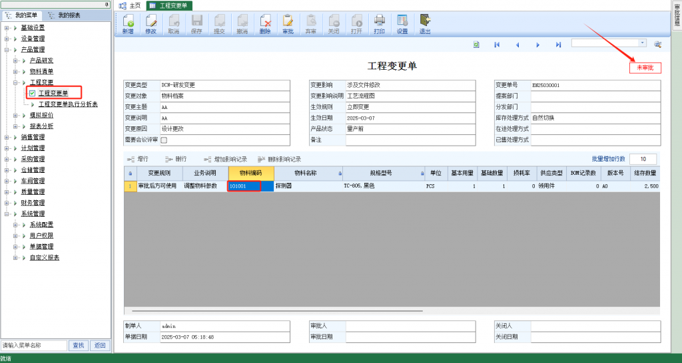Expand the 销售管理 tree node

click(x=7, y=137)
